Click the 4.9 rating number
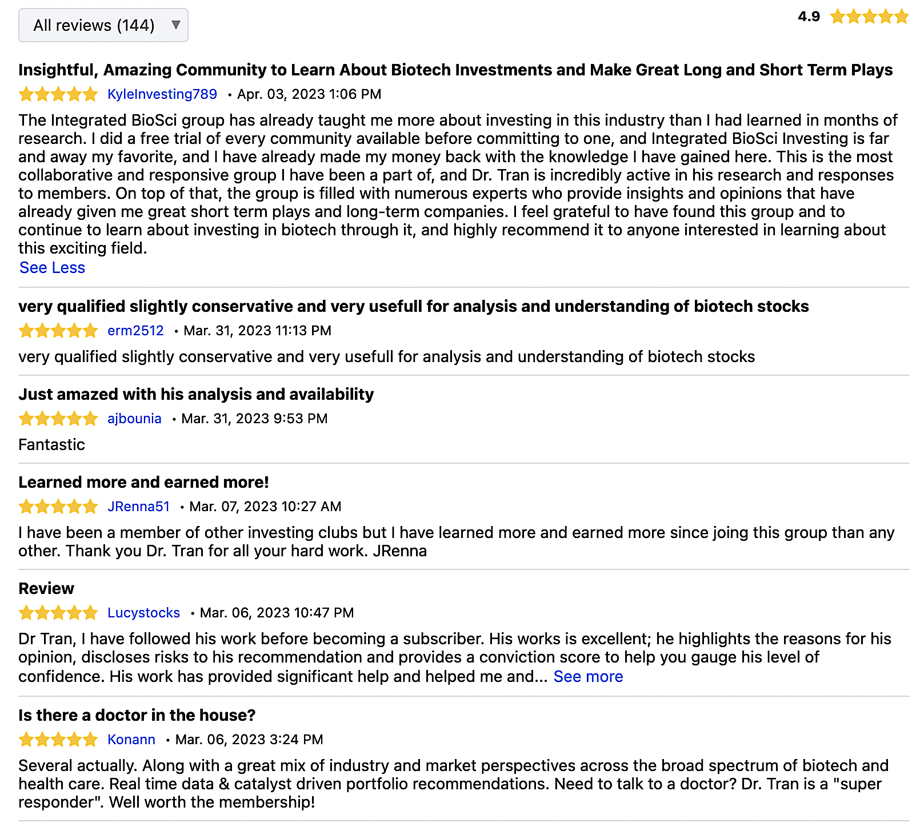The height and width of the screenshot is (827, 920). (x=809, y=17)
